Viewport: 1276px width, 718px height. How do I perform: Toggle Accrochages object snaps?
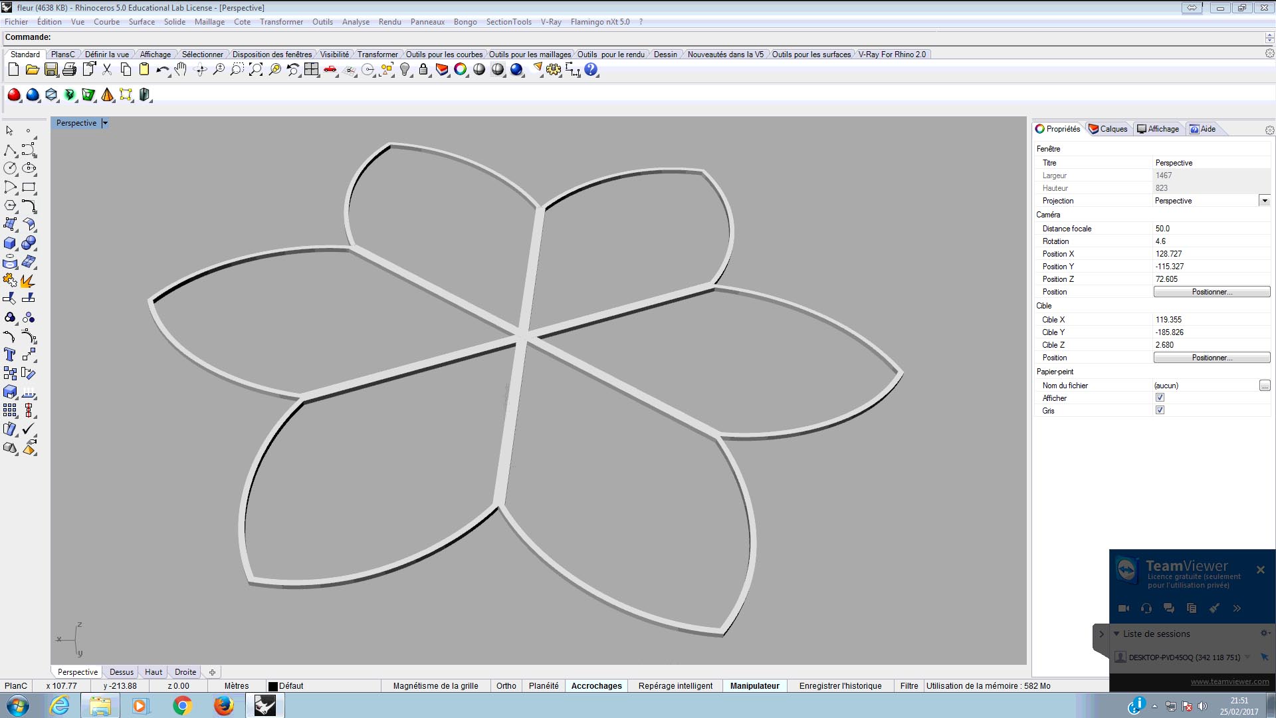click(596, 686)
